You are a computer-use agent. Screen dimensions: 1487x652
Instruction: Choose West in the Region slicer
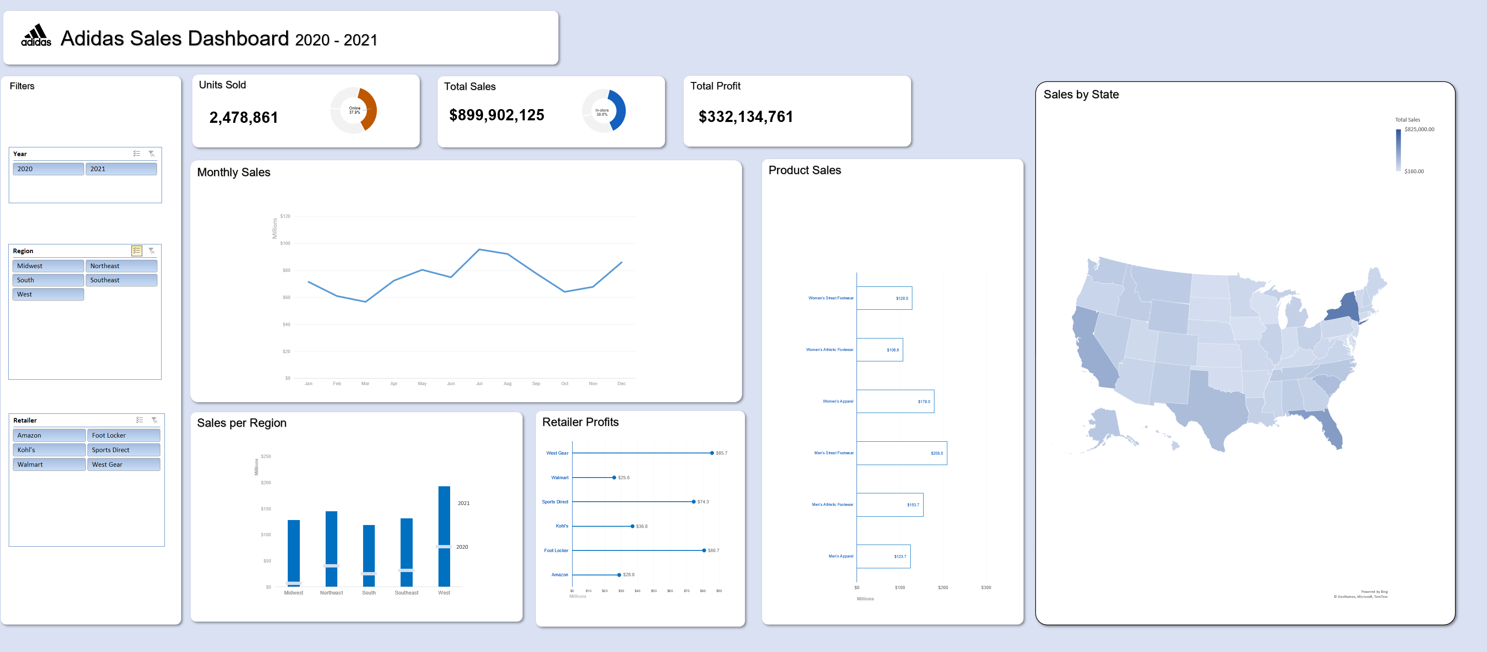pyautogui.click(x=48, y=294)
